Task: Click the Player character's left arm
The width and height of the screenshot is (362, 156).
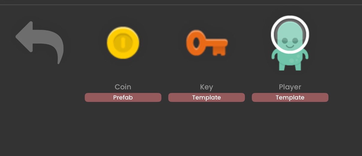Action: pos(274,55)
